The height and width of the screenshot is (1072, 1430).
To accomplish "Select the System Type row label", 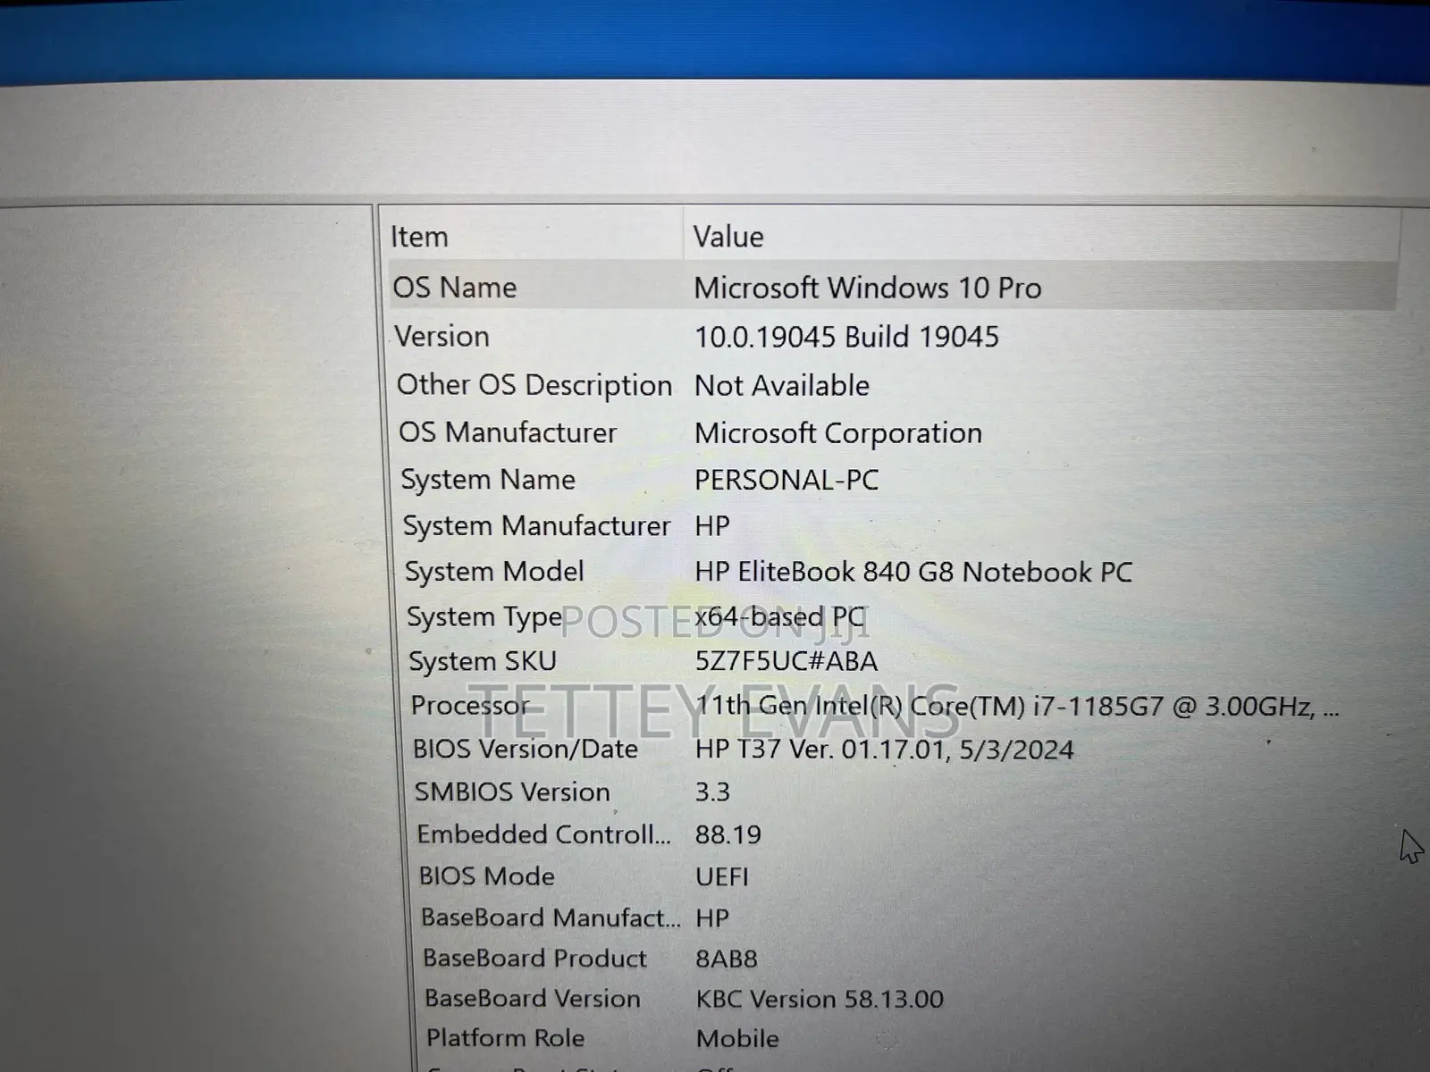I will coord(484,616).
